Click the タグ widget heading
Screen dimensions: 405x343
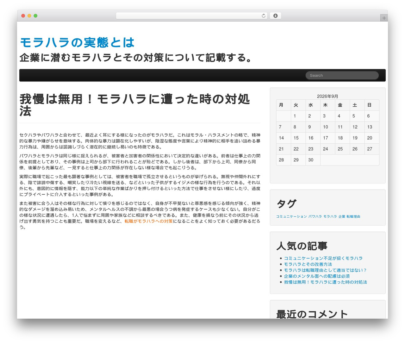pyautogui.click(x=286, y=204)
